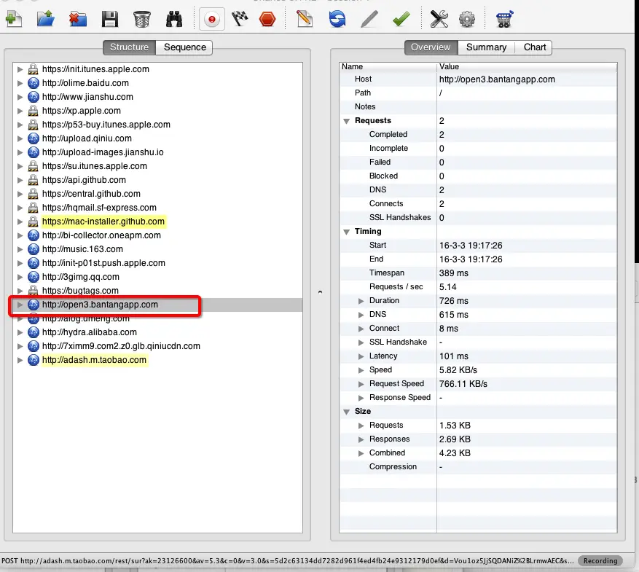Expand the Request Speed row
This screenshot has height=572, width=639.
[x=361, y=384]
